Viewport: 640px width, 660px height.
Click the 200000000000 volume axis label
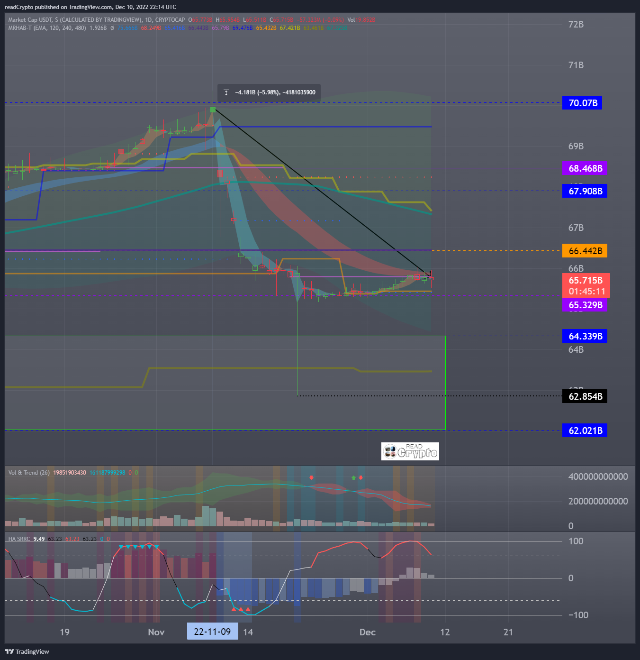tap(598, 501)
